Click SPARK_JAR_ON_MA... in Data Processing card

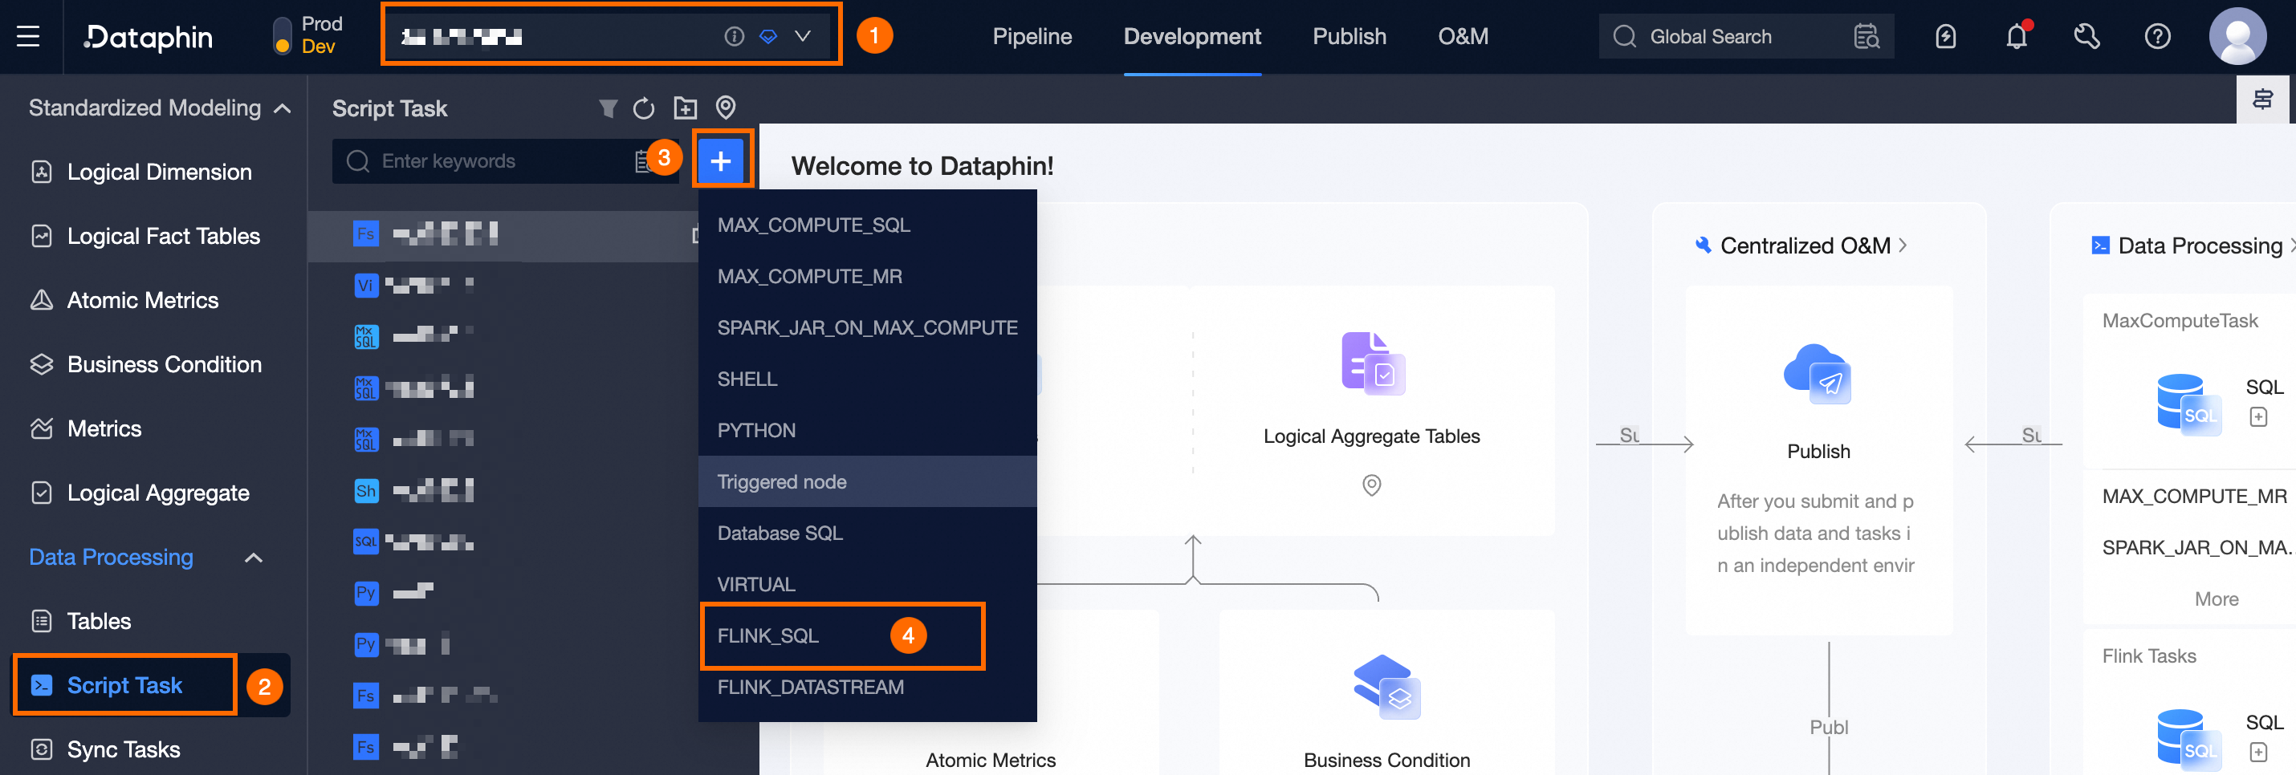(2197, 548)
